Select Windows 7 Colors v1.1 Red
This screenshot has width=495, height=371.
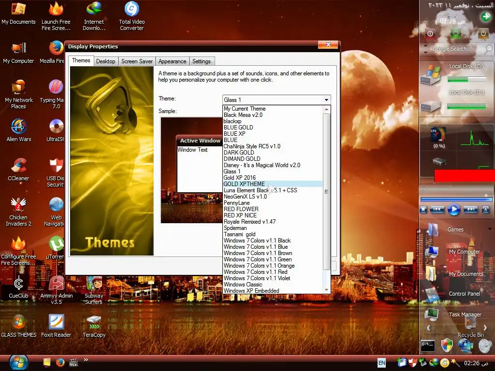click(x=273, y=272)
